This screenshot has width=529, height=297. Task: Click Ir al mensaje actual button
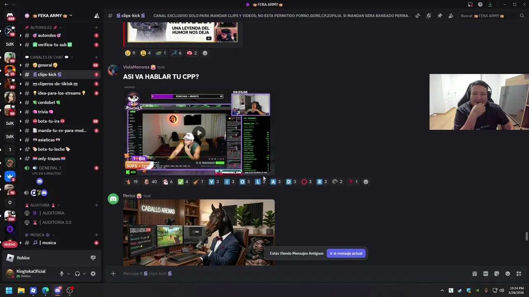(x=346, y=253)
